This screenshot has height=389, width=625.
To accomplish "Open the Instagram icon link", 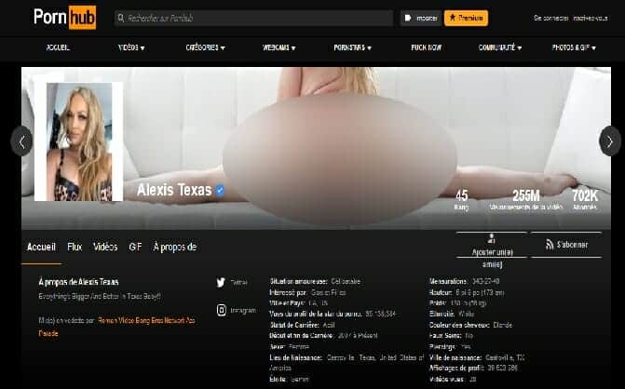I will (x=221, y=310).
